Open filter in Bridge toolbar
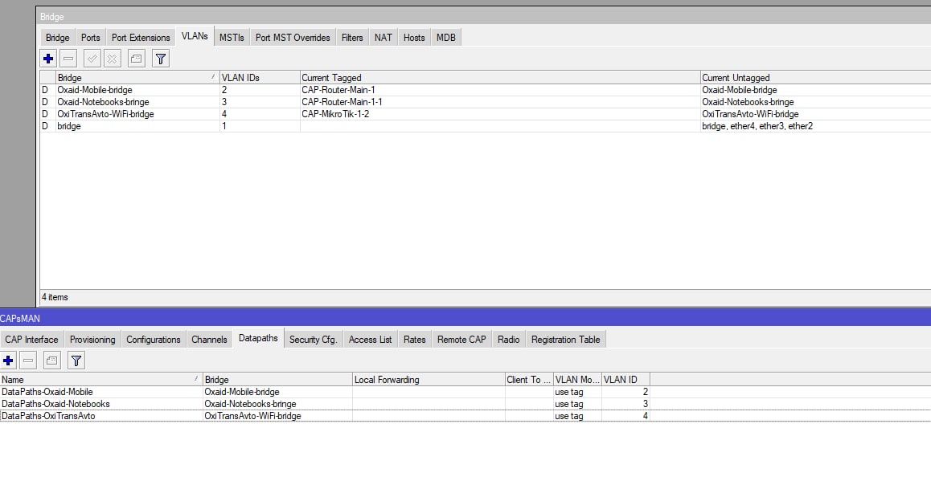The image size is (931, 489). [x=160, y=59]
